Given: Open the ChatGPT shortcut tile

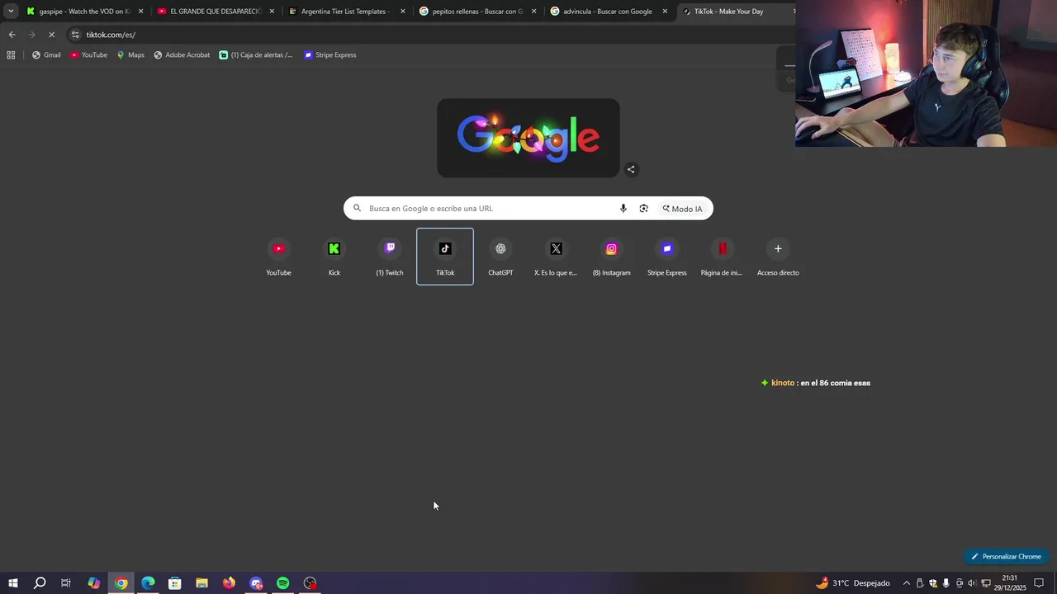Looking at the screenshot, I should click(500, 257).
